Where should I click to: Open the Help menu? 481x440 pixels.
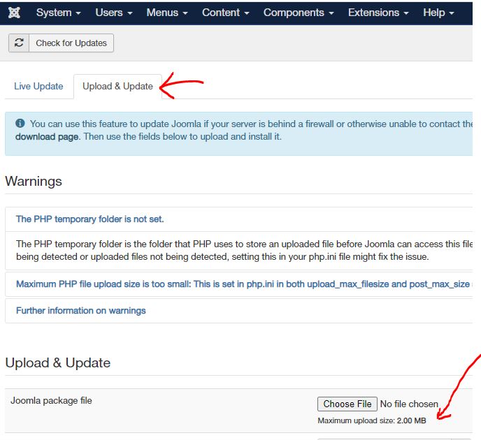(438, 13)
